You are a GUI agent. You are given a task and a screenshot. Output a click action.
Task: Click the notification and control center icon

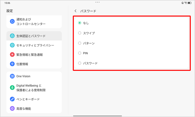click(x=12, y=21)
